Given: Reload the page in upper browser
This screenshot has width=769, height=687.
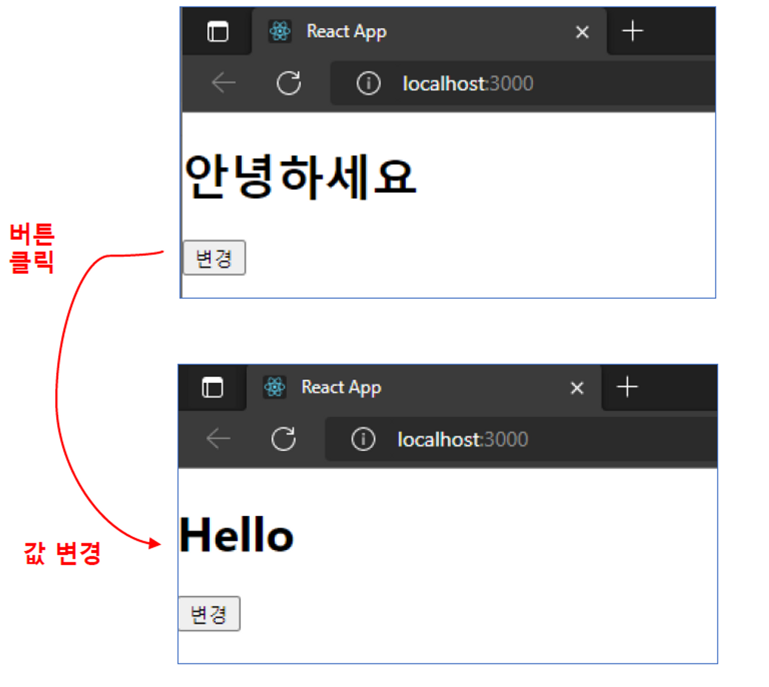Looking at the screenshot, I should pyautogui.click(x=289, y=83).
